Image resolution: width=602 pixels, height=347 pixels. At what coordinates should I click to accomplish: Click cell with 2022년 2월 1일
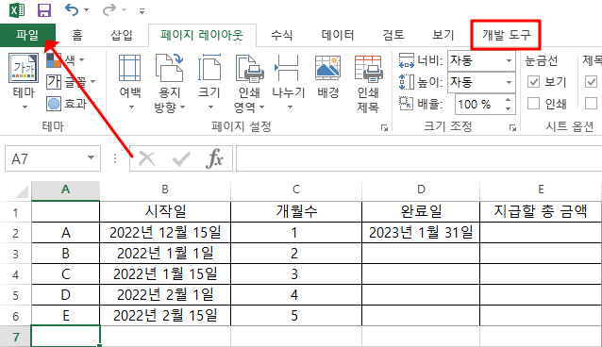tap(165, 295)
